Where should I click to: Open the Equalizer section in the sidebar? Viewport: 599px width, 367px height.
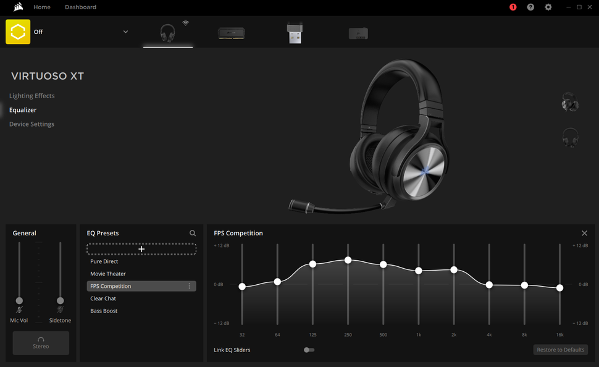23,109
